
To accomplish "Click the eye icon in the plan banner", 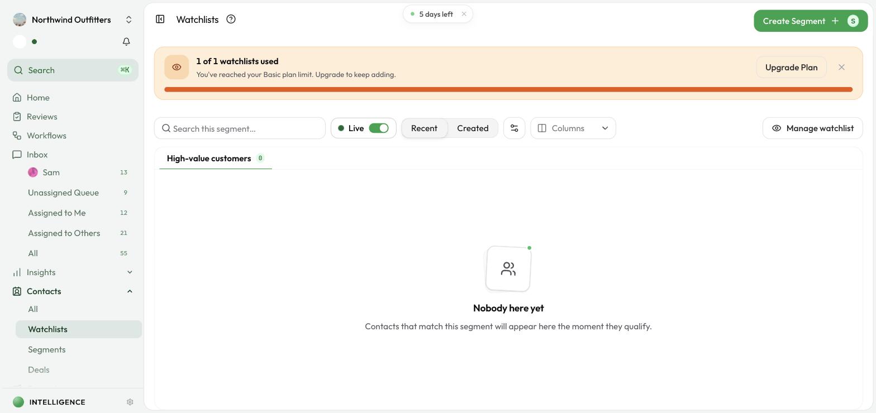I will (177, 67).
